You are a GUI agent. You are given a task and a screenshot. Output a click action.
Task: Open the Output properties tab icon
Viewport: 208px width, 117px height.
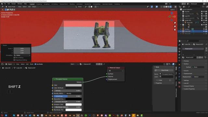pyautogui.click(x=179, y=52)
